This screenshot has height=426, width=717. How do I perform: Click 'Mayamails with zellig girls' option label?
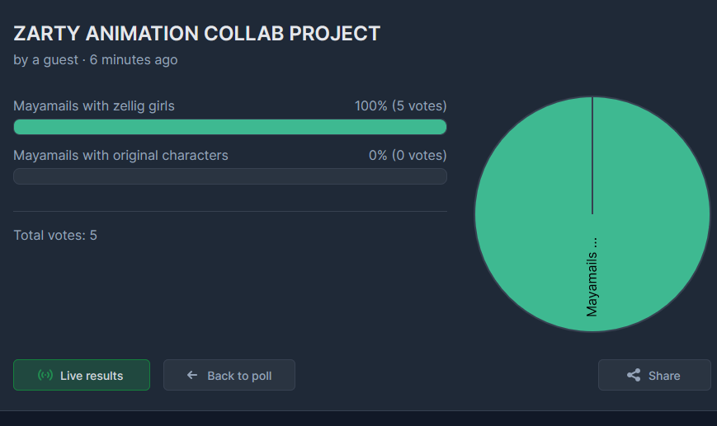click(x=94, y=106)
